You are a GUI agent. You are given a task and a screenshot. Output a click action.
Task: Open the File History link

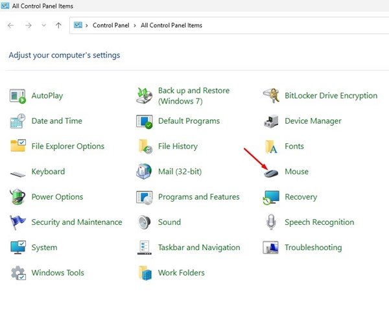coord(178,146)
